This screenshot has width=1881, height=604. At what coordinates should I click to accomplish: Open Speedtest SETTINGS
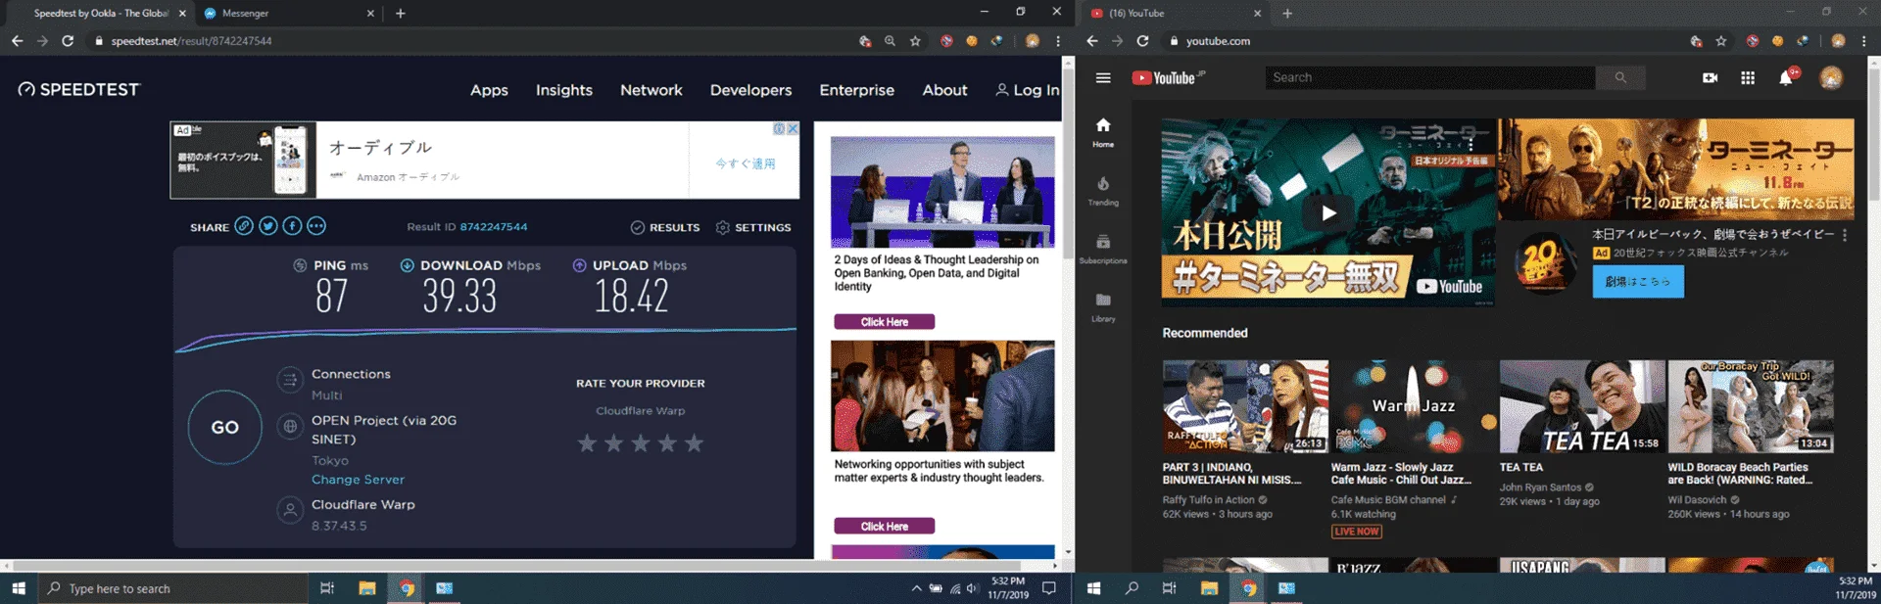(x=753, y=227)
